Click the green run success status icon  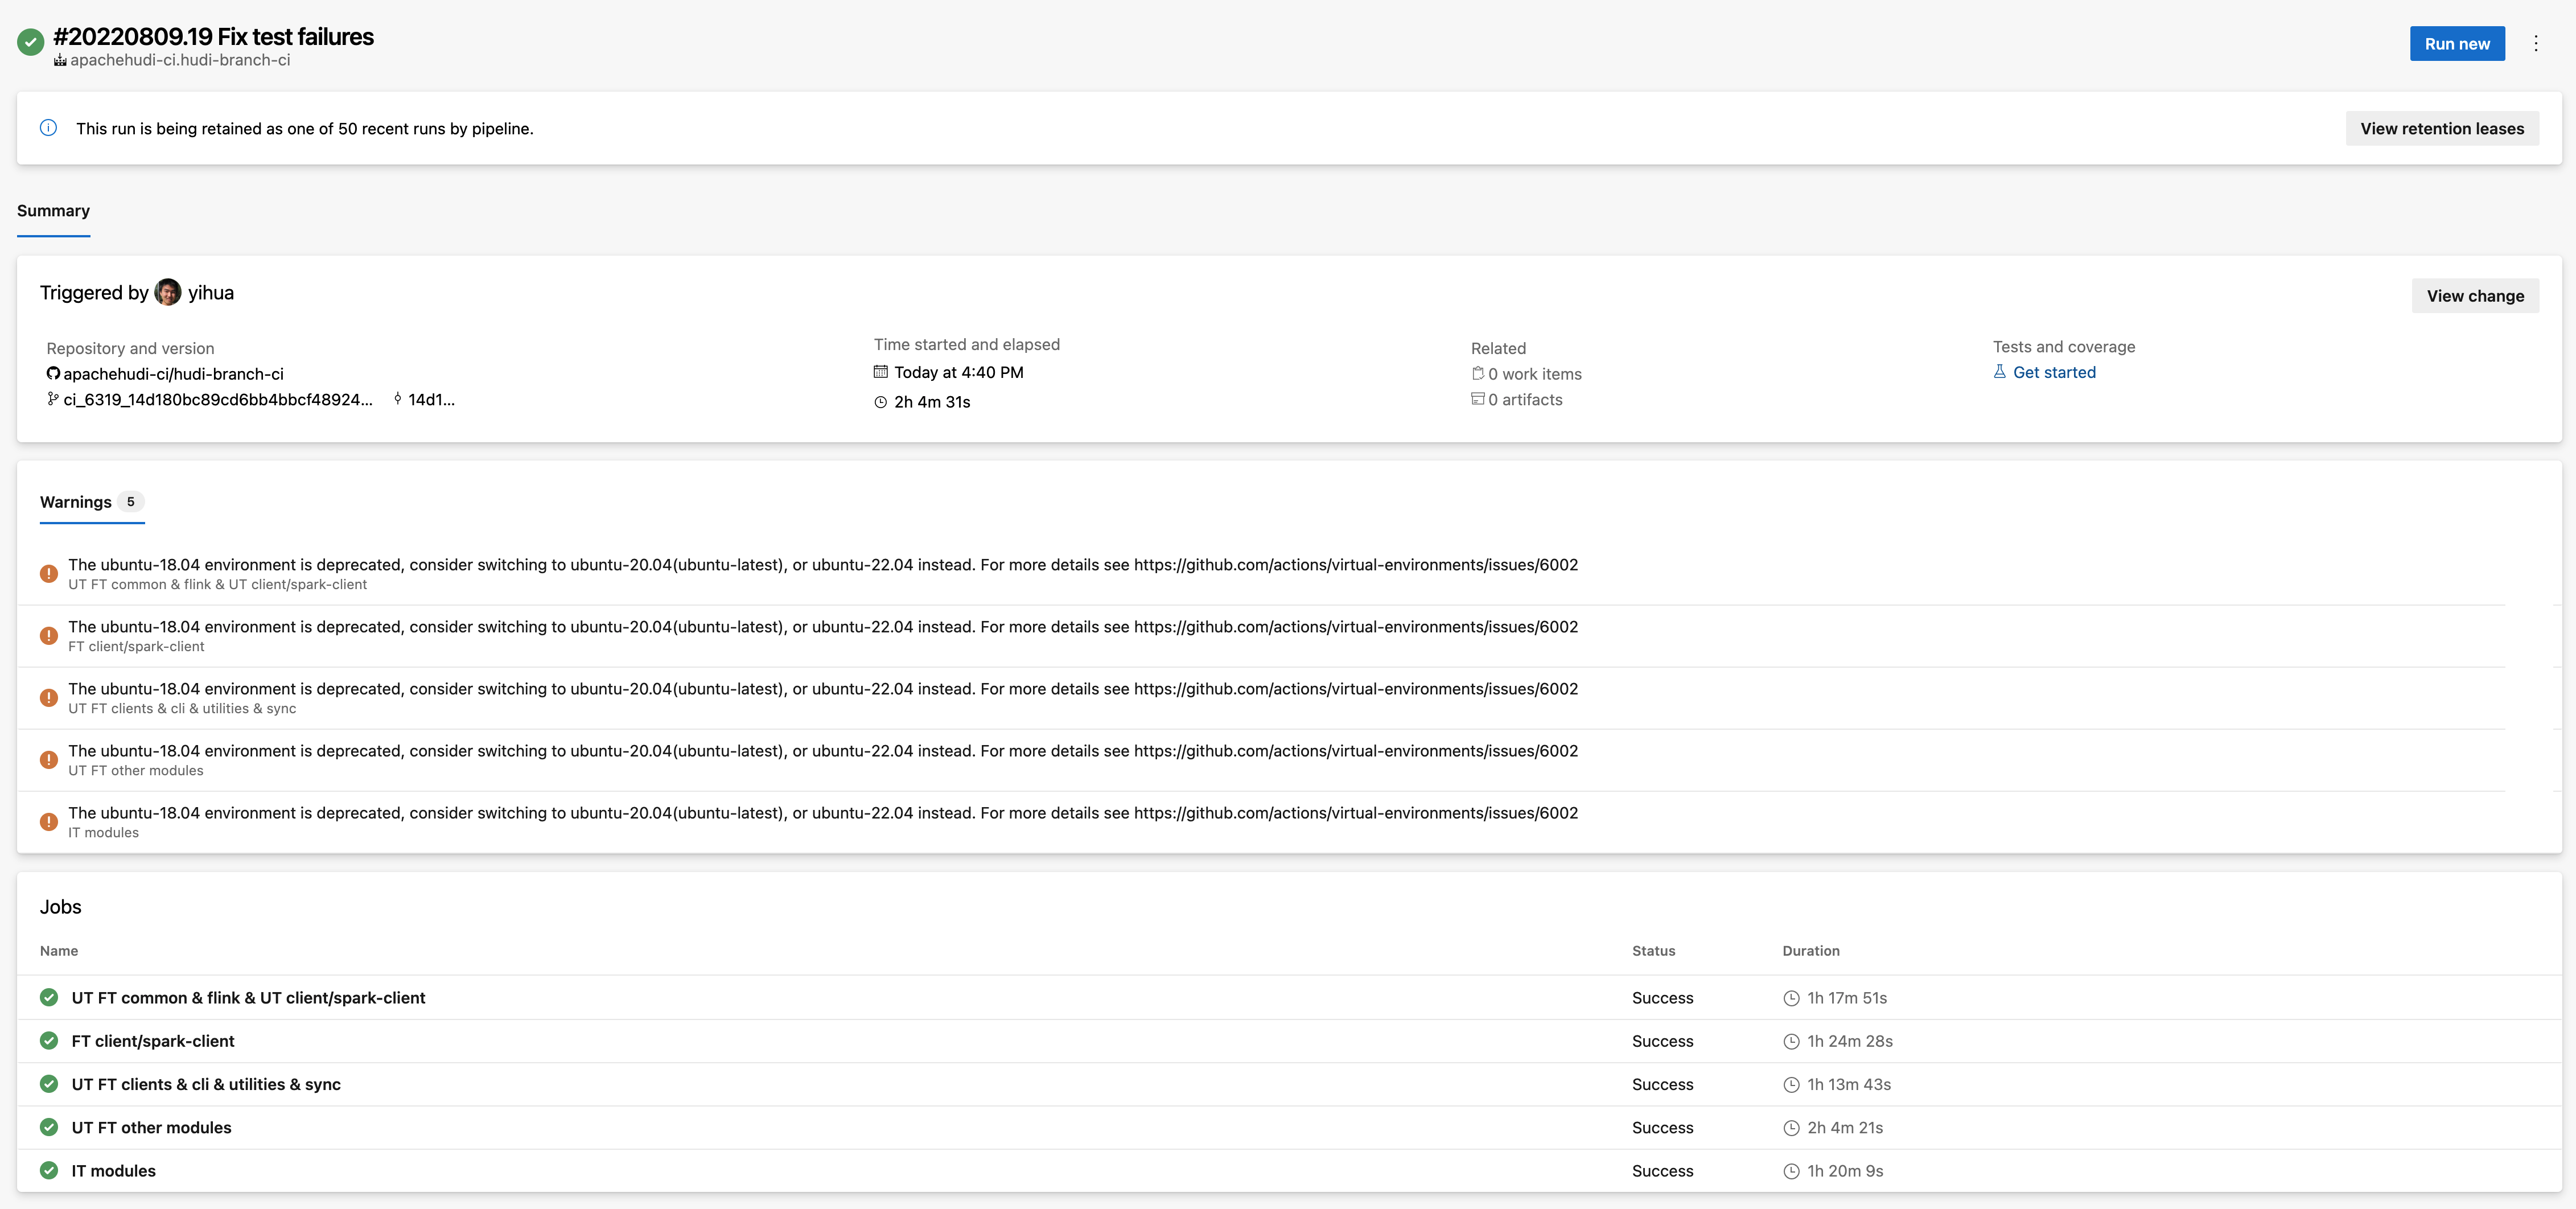[30, 42]
